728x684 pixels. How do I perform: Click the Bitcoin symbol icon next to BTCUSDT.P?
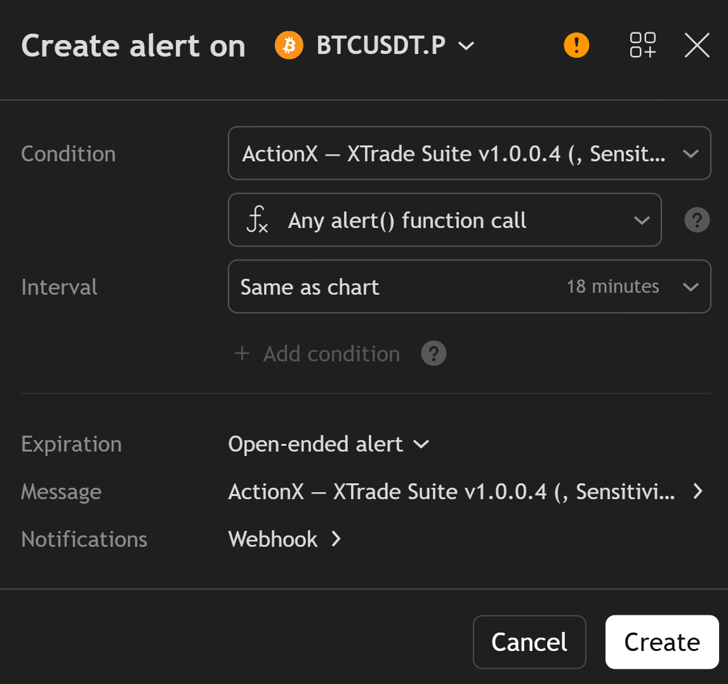pos(289,45)
